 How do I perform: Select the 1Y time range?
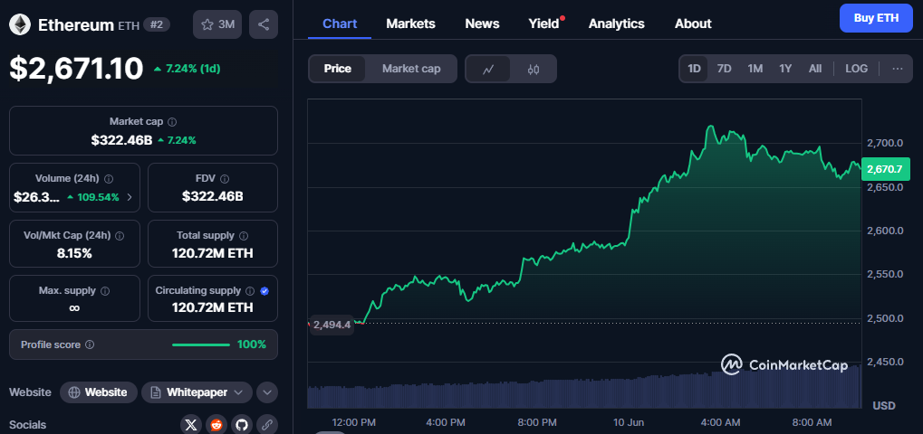click(x=785, y=69)
